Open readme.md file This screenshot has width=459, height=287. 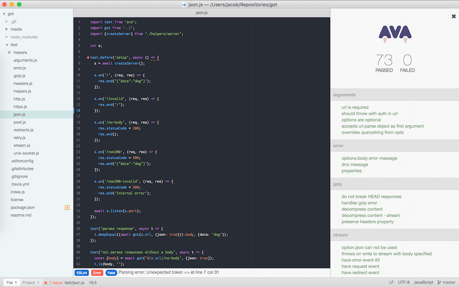21,215
